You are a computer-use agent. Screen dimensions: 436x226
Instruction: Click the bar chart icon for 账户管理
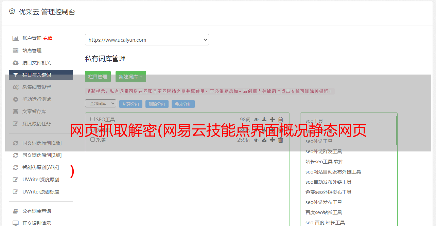(x=15, y=38)
